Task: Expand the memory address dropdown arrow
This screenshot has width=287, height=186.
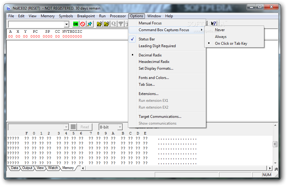Action: pyautogui.click(x=66, y=127)
